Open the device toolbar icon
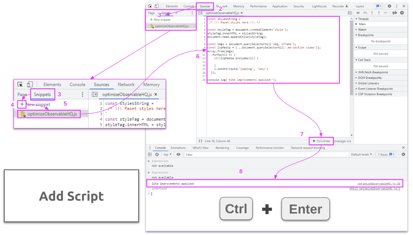 [x=156, y=6]
